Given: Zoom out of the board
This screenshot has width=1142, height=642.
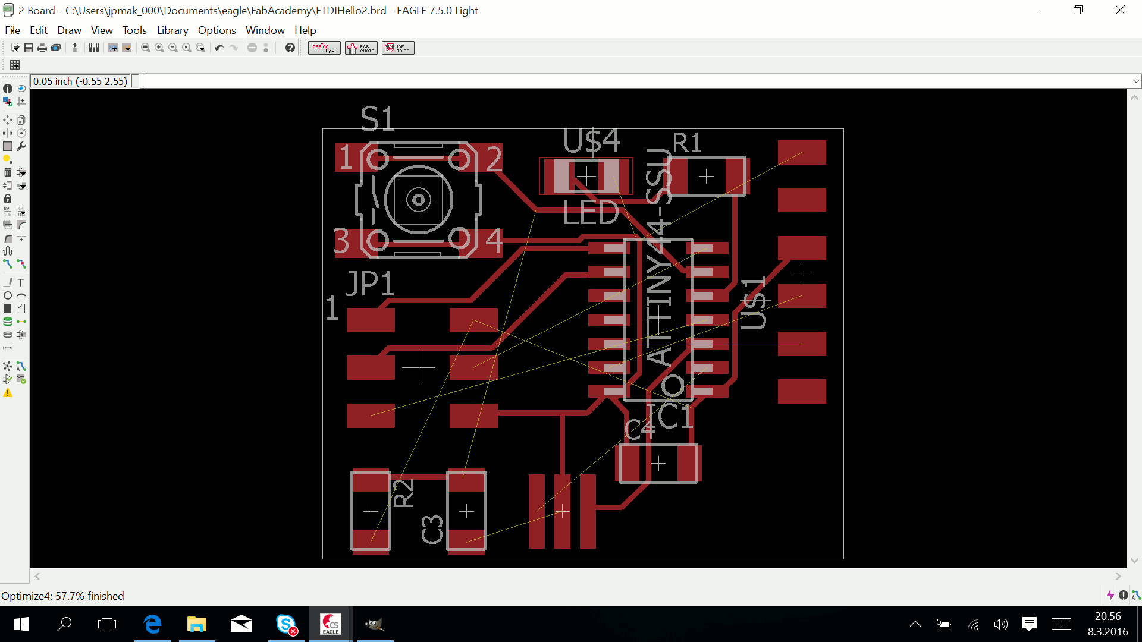Looking at the screenshot, I should [x=173, y=48].
